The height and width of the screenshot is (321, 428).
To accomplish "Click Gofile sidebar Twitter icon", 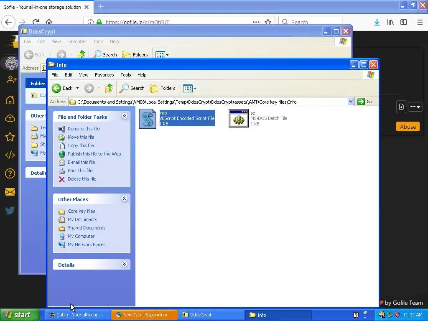I will tap(10, 210).
